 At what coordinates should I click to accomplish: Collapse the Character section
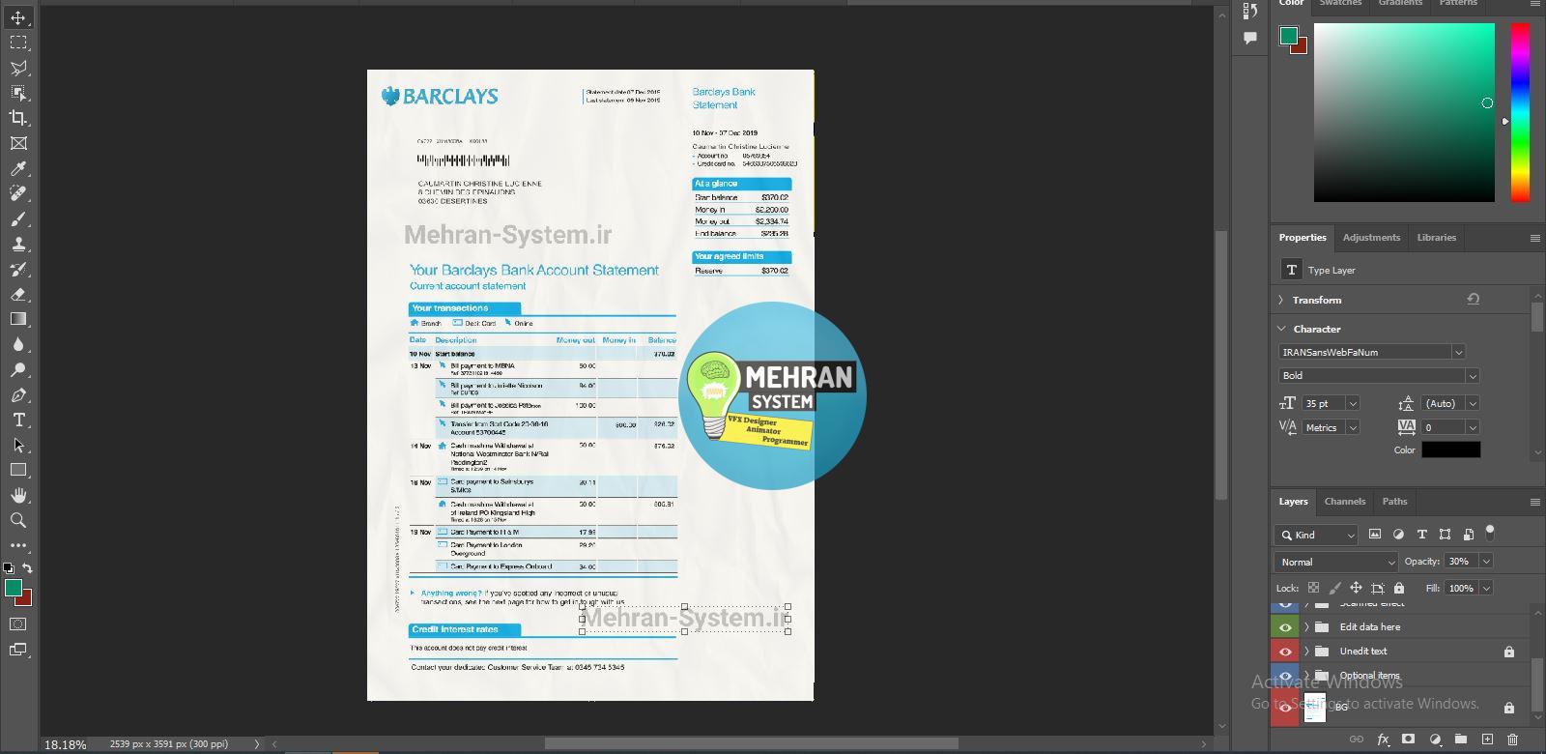coord(1281,329)
